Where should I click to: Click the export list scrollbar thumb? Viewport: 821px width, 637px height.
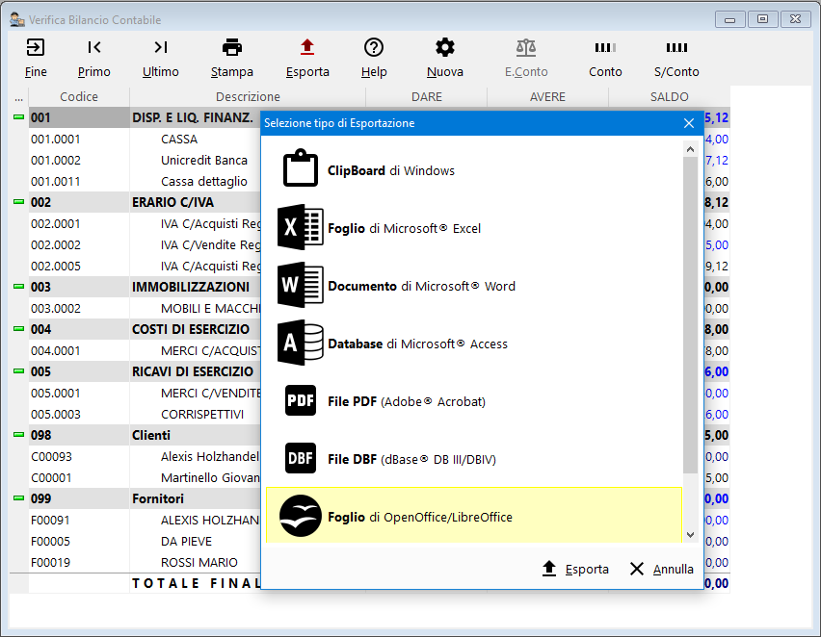[x=690, y=315]
